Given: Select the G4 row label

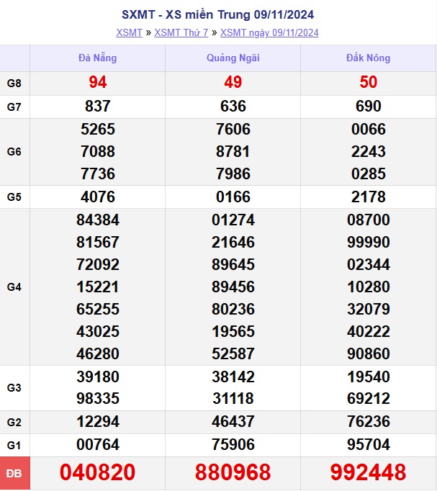Looking at the screenshot, I should point(14,287).
